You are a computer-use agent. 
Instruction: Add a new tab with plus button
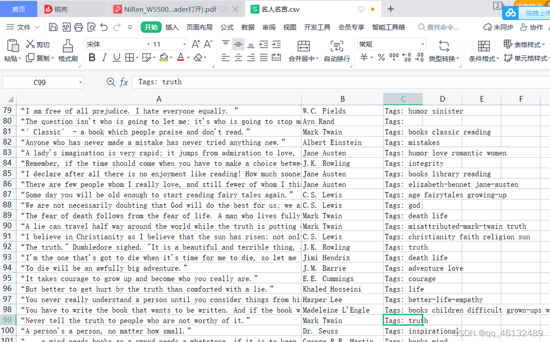tap(391, 9)
